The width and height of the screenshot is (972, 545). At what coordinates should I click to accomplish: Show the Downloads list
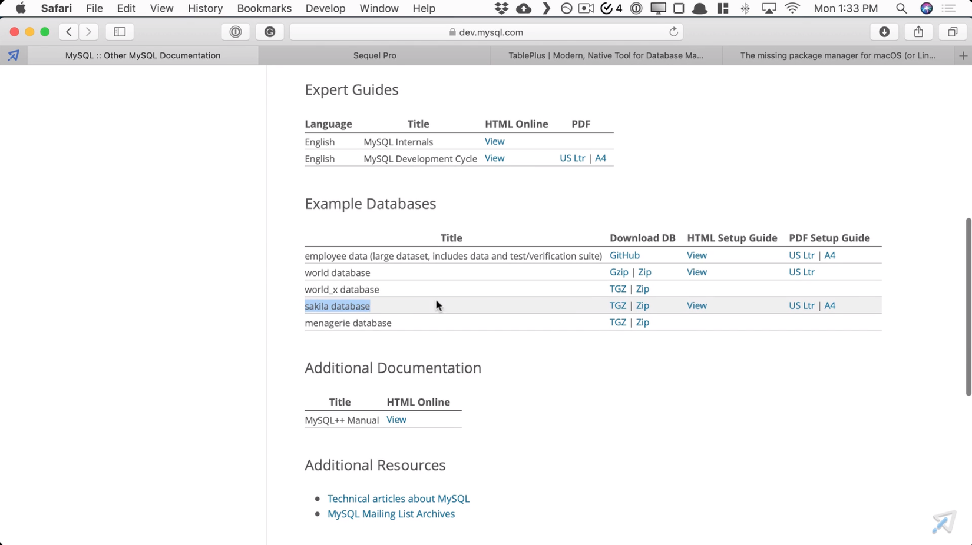pos(884,32)
